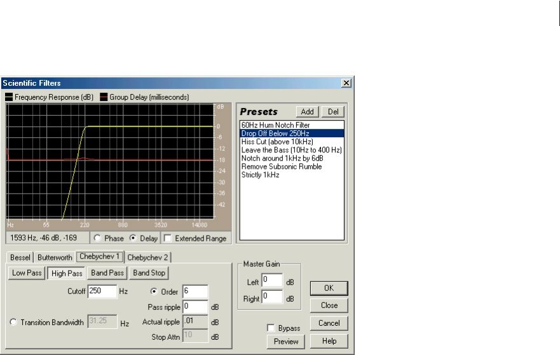Click the yellow Frequency Response legend swatch
This screenshot has width=560, height=355.
click(x=9, y=97)
